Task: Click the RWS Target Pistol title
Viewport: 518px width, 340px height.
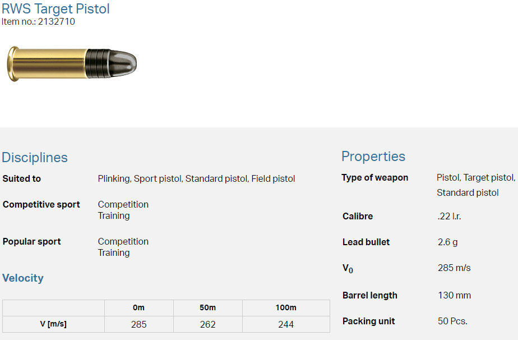Action: pos(56,9)
